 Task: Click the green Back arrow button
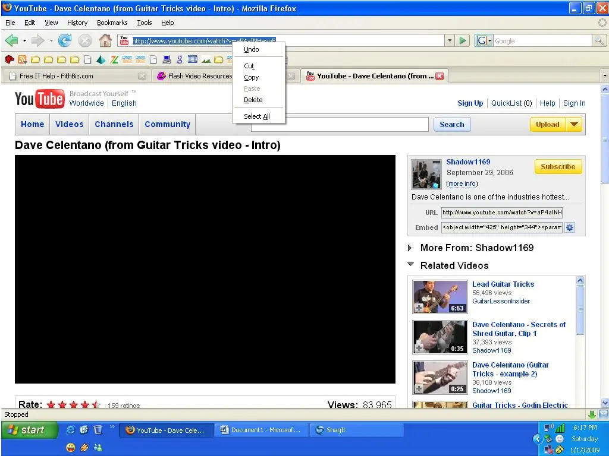[x=11, y=41]
